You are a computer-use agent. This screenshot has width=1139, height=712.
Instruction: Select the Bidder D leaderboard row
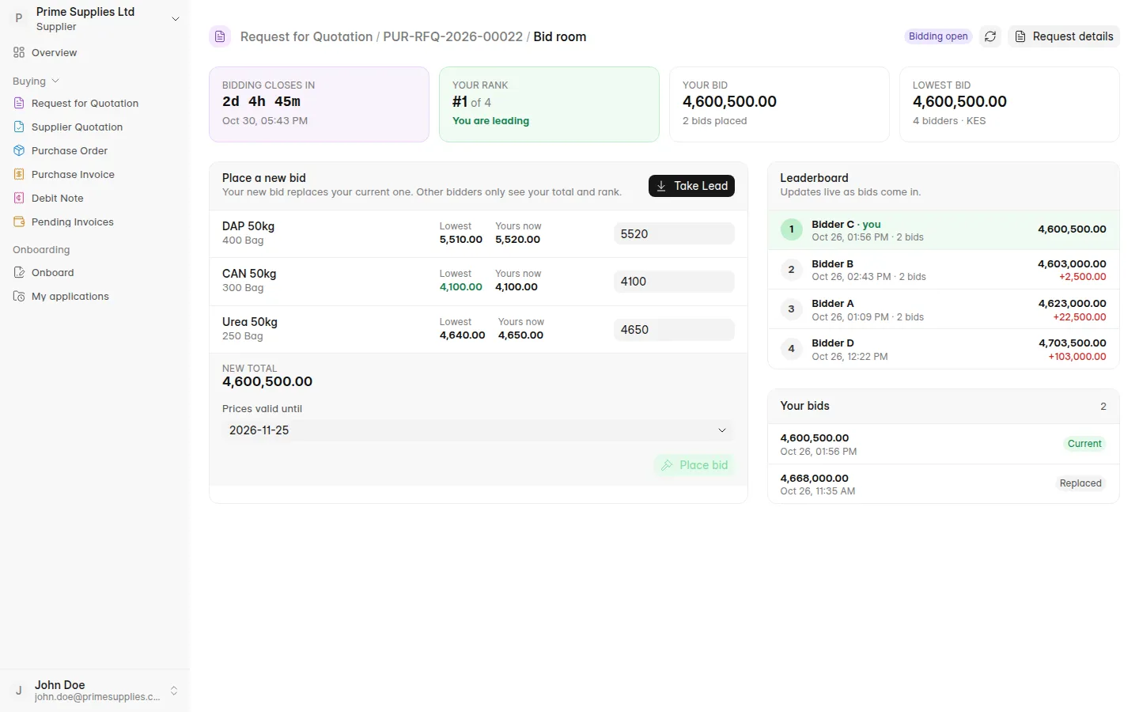944,349
